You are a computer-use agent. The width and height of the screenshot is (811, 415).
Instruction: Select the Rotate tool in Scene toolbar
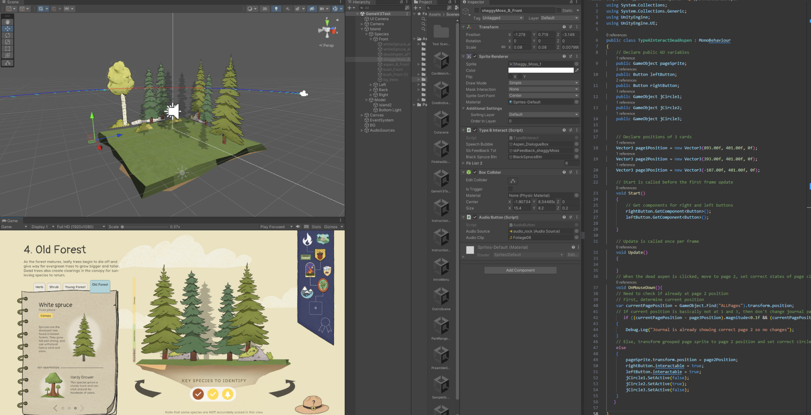(7, 35)
